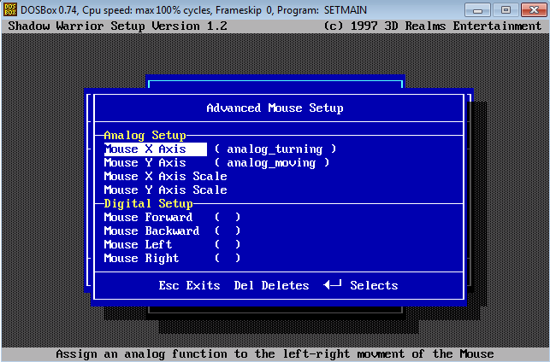Screen dimensions: 550x362
Task: Choose Mouse X Axis Scale option
Action: coord(166,177)
